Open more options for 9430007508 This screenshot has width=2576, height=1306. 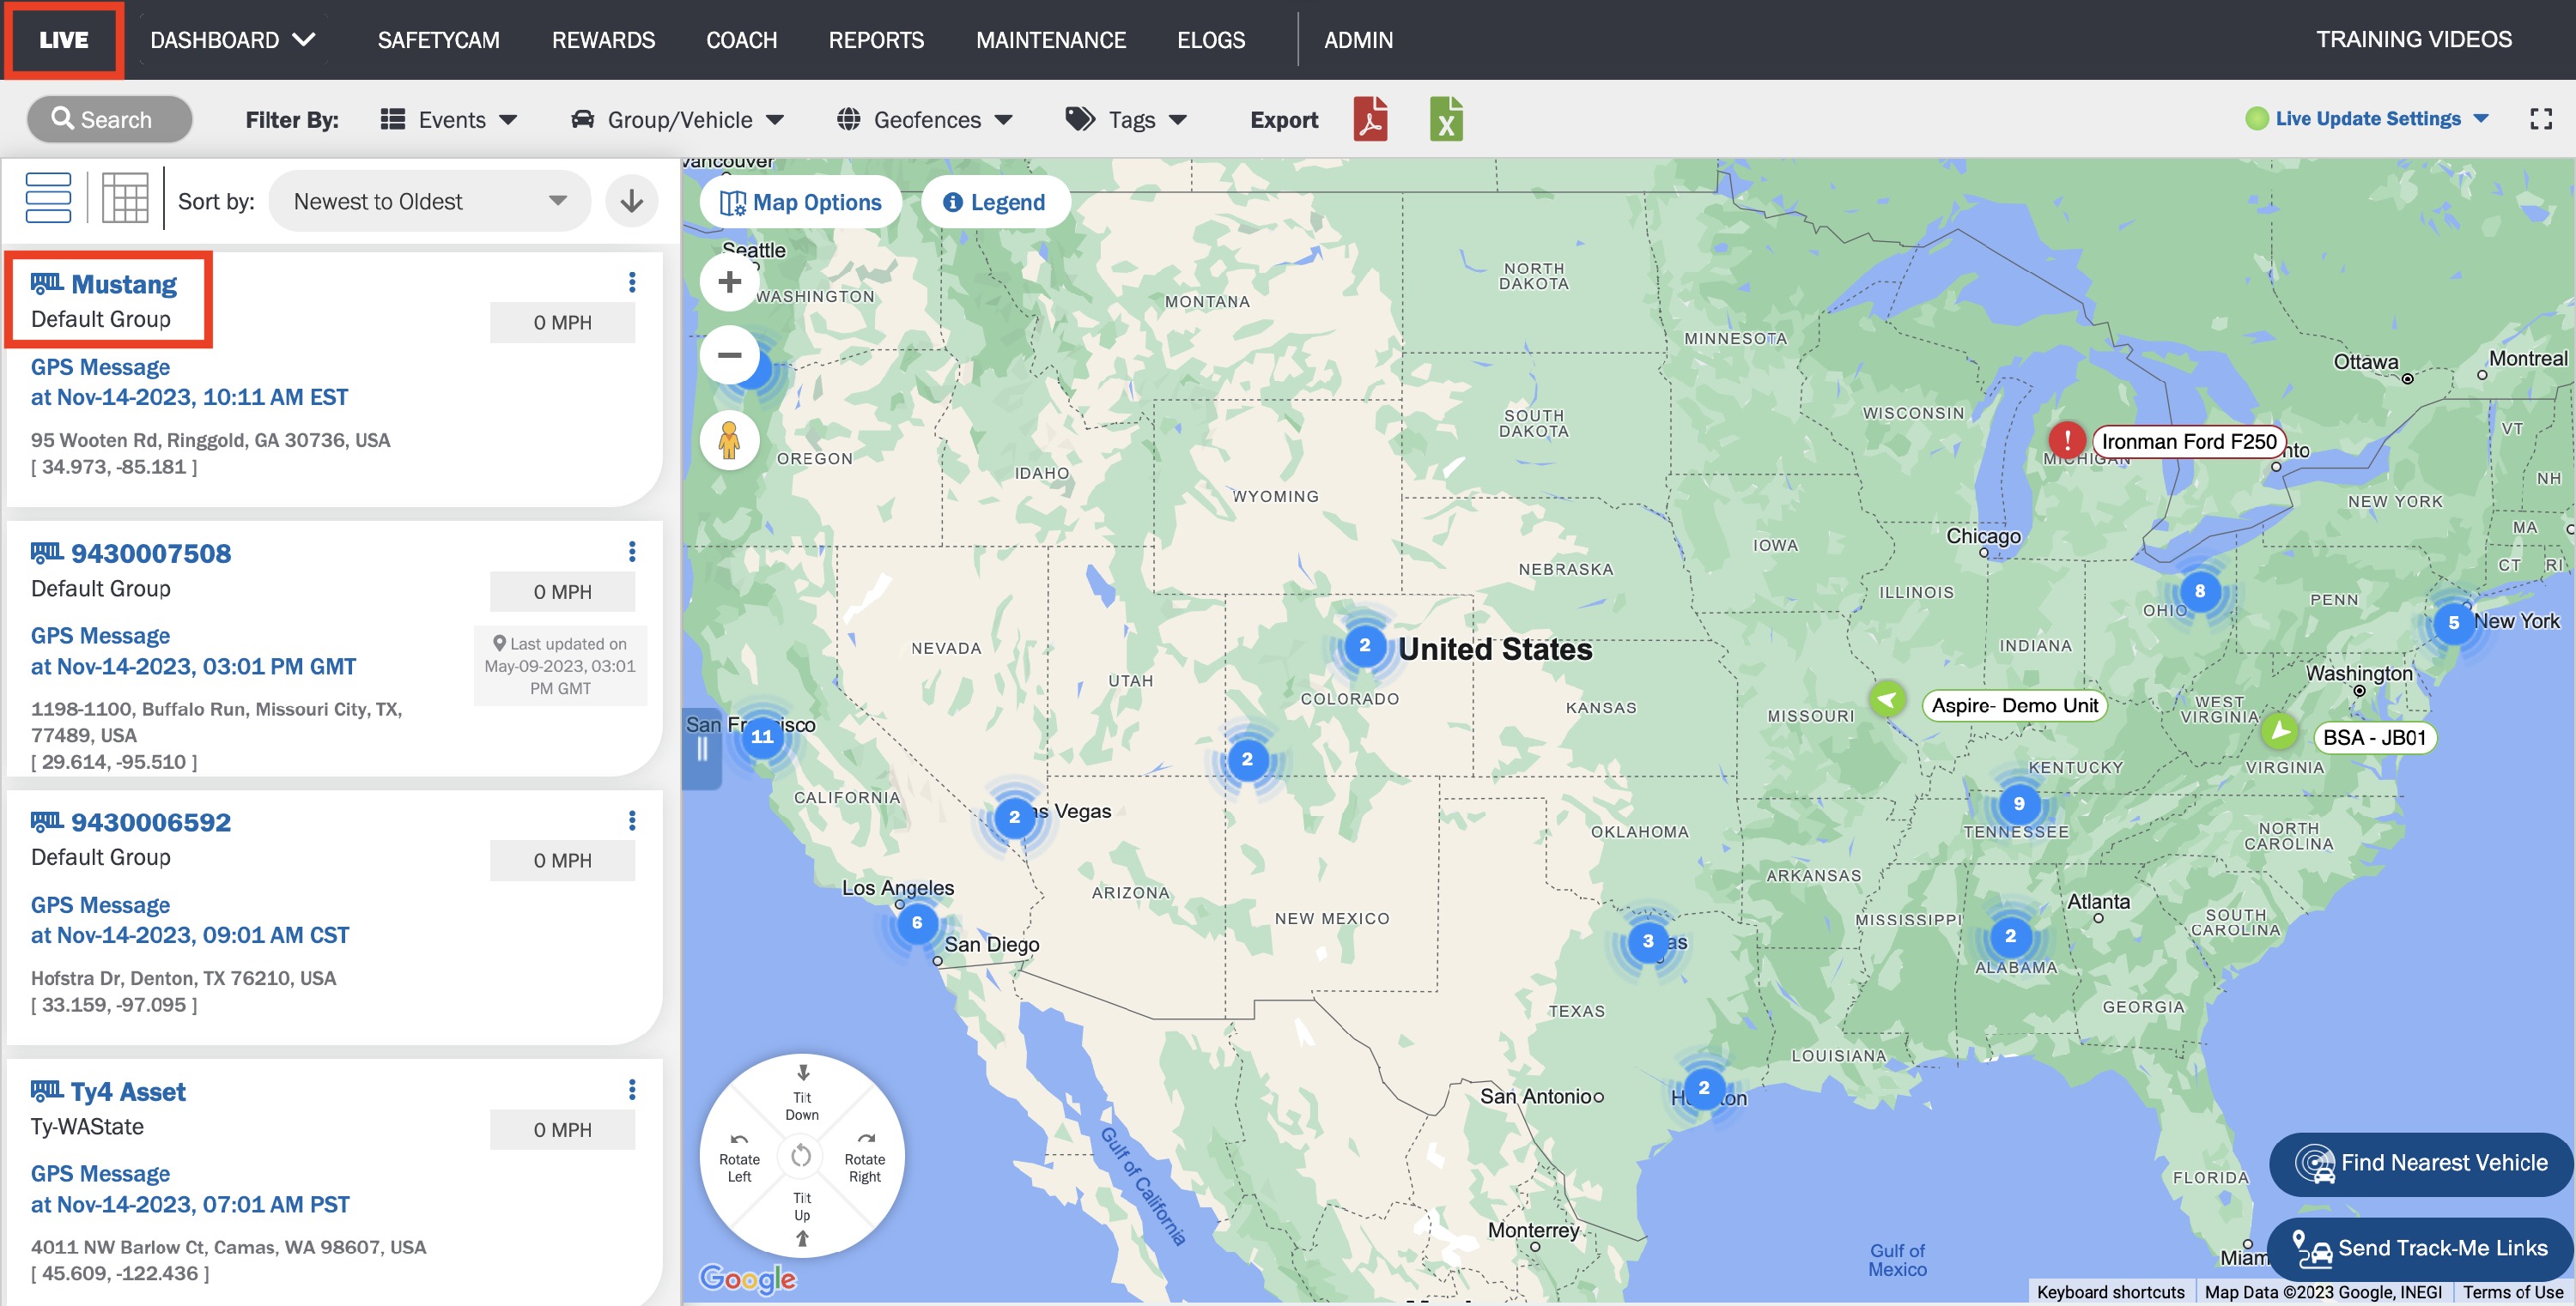632,552
